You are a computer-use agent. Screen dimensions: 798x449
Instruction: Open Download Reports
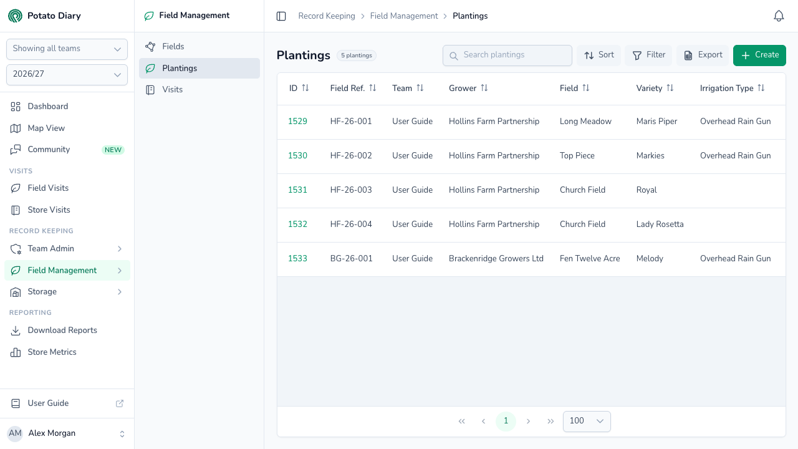pyautogui.click(x=67, y=331)
